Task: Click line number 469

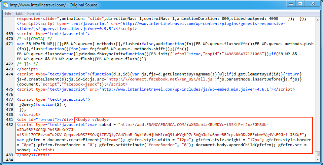Action: click(9, 34)
